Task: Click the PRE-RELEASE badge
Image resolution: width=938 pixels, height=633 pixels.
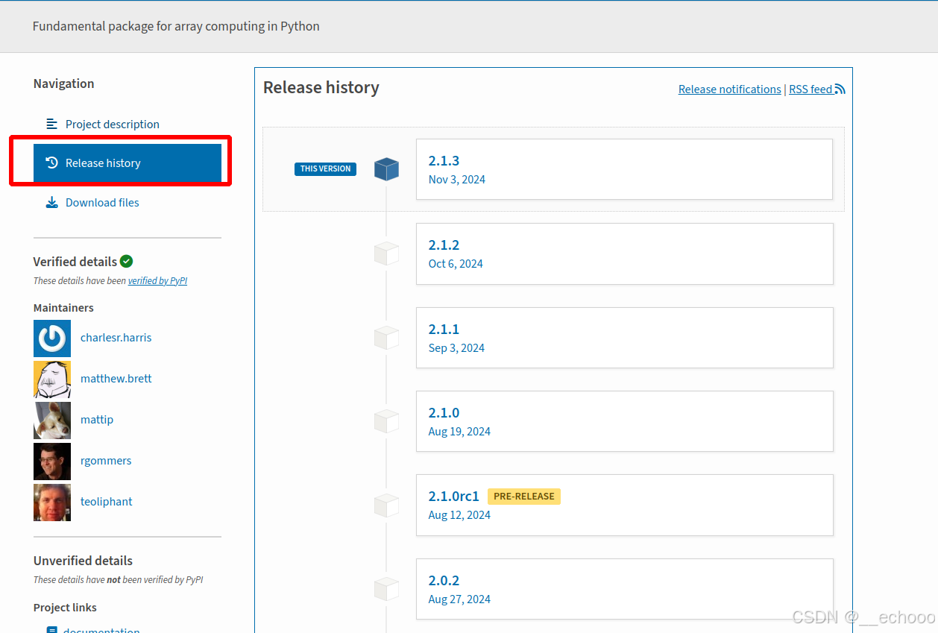Action: coord(524,497)
